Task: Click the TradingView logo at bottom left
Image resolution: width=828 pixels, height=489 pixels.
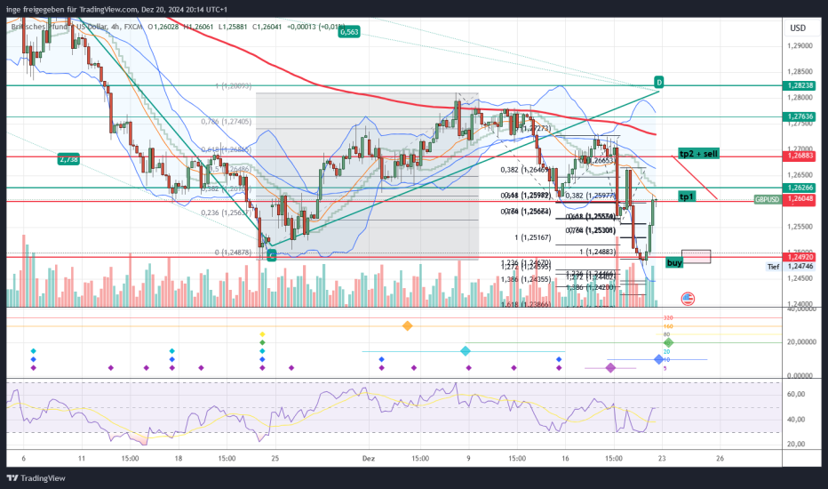Action: (x=36, y=477)
